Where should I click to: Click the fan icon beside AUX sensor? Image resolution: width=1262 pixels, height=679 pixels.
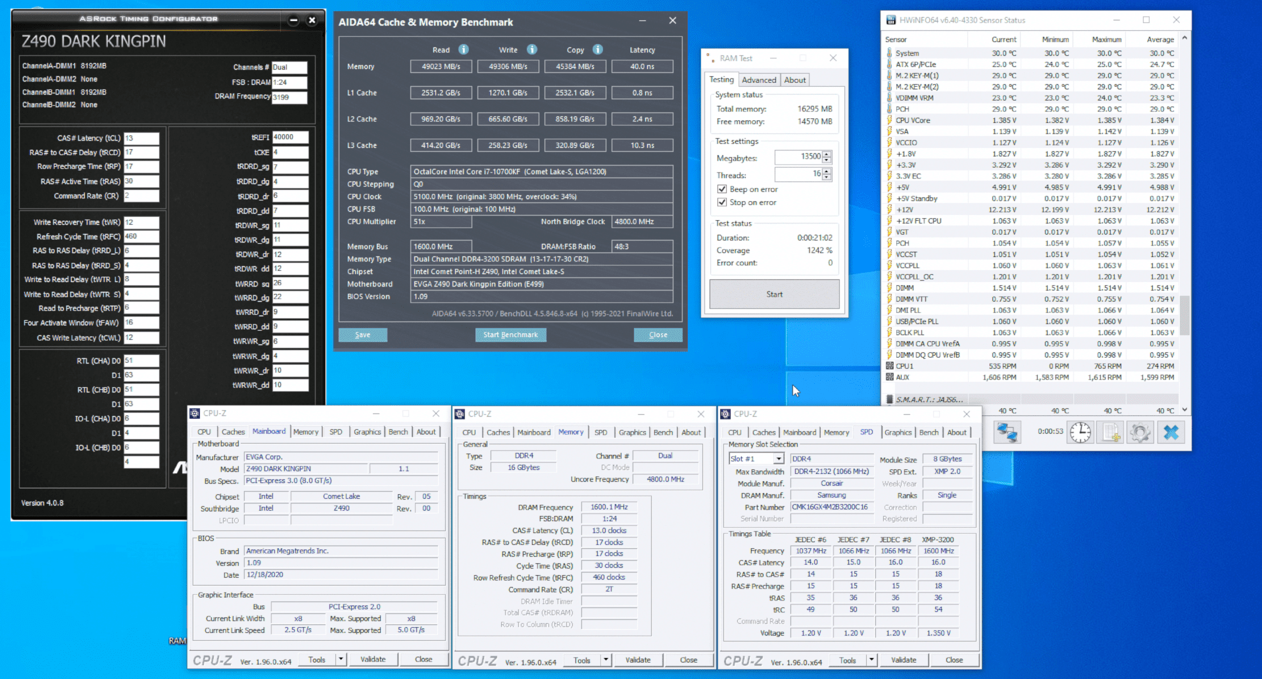[889, 377]
